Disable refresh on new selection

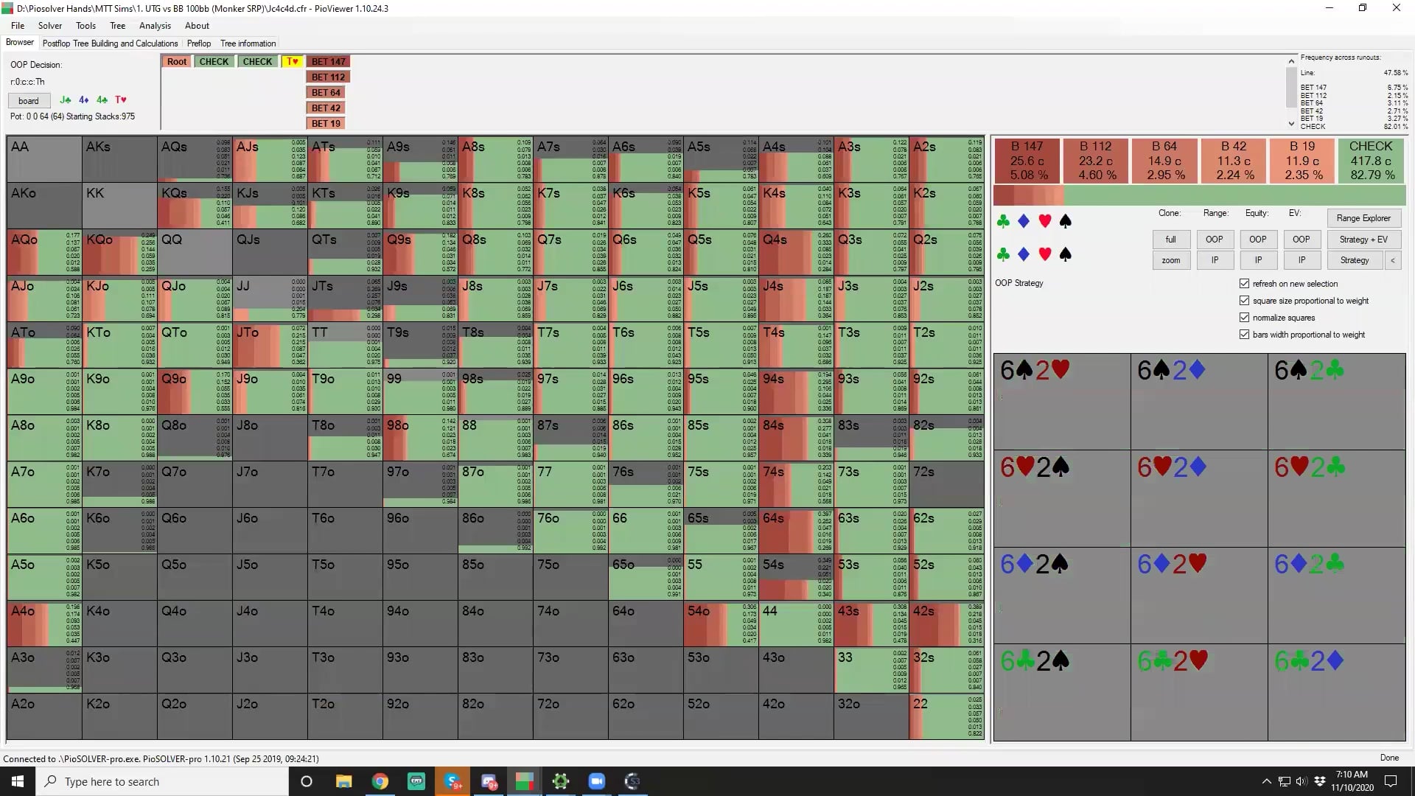click(1243, 283)
